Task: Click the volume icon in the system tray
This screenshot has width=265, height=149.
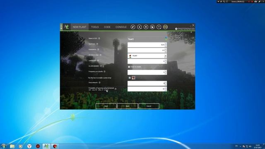Action: 250,146
